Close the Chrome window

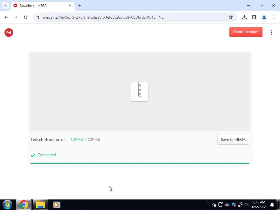click(x=273, y=5)
